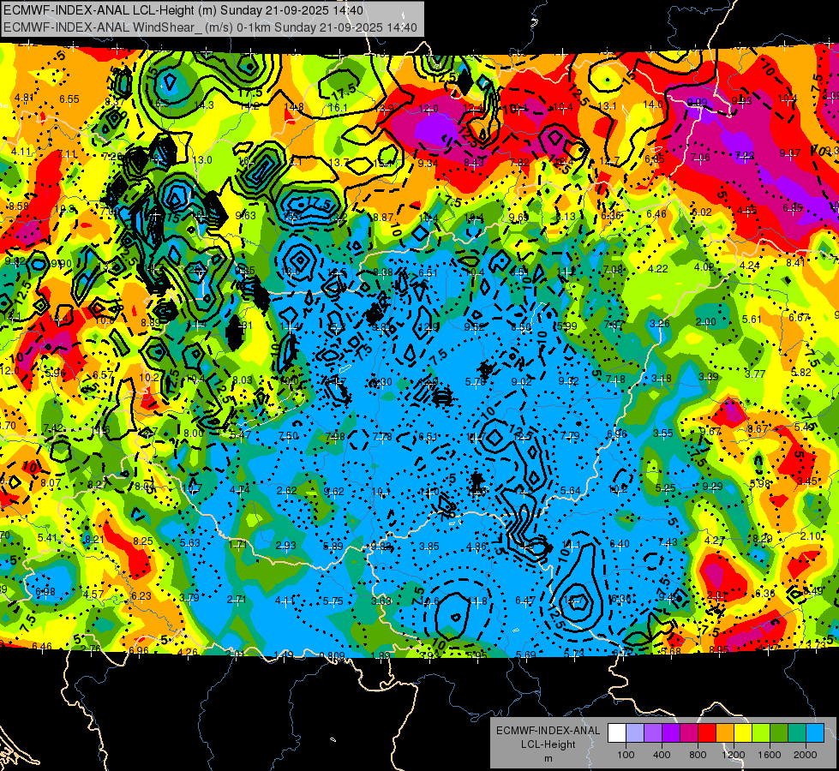Click the legend label 'LCL-Height'
The image size is (839, 771).
pos(548,744)
